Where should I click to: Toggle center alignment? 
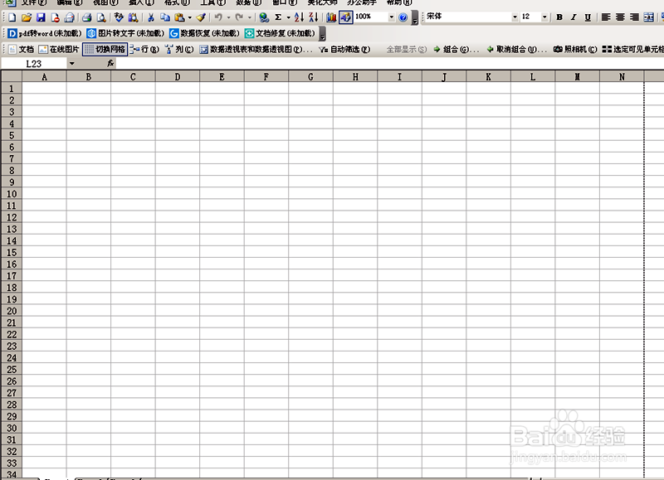pyautogui.click(x=620, y=17)
